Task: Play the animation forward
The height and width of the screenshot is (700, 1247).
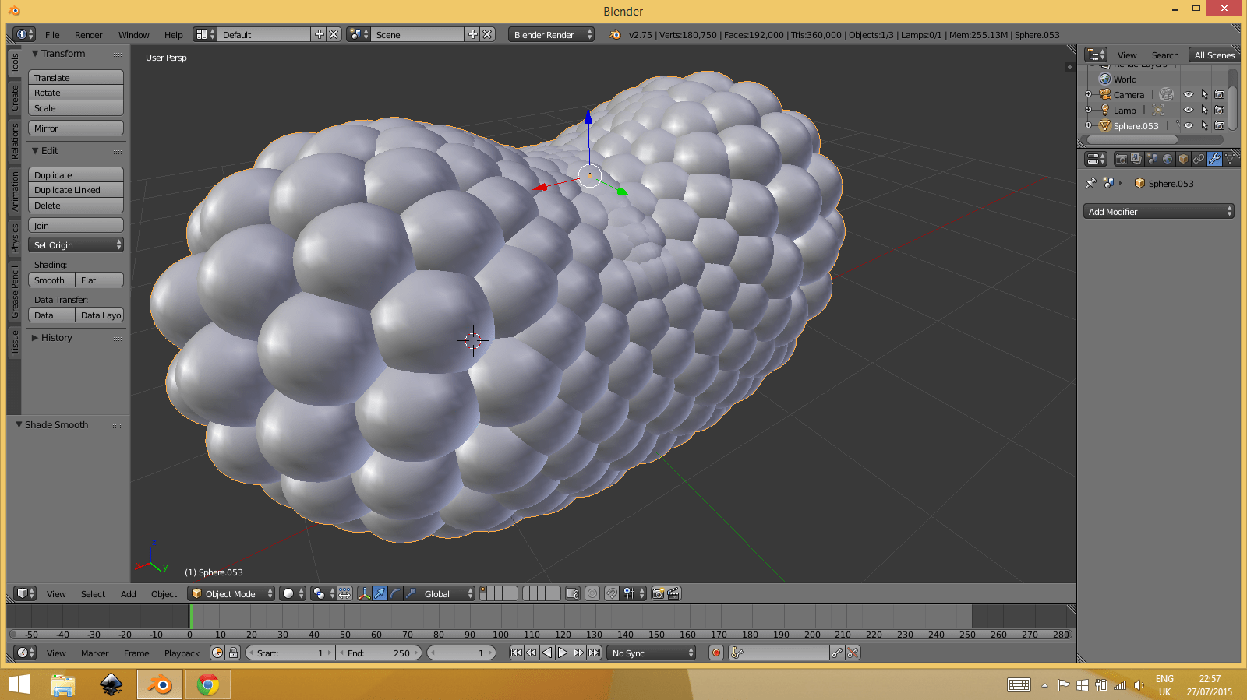Action: [x=563, y=653]
